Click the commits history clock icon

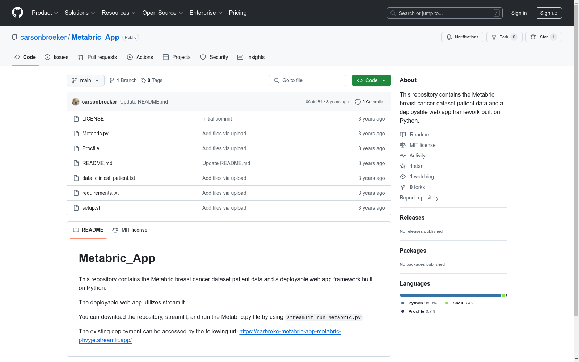point(358,102)
